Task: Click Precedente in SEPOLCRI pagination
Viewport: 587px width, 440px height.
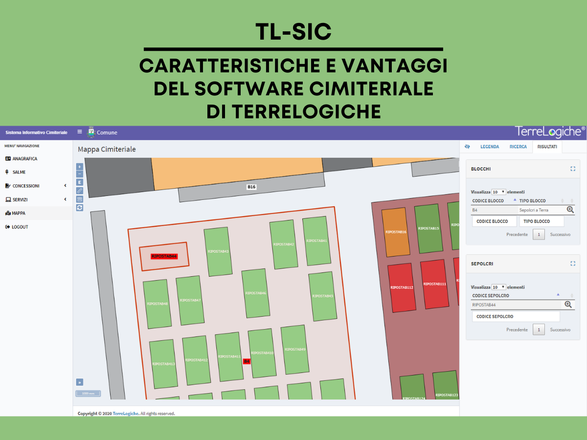Action: coord(517,330)
